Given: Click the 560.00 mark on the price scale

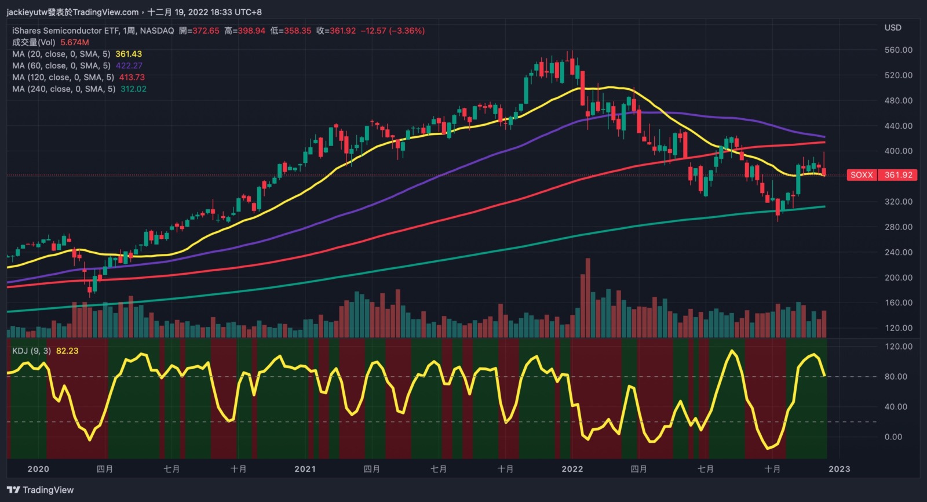Looking at the screenshot, I should [898, 50].
